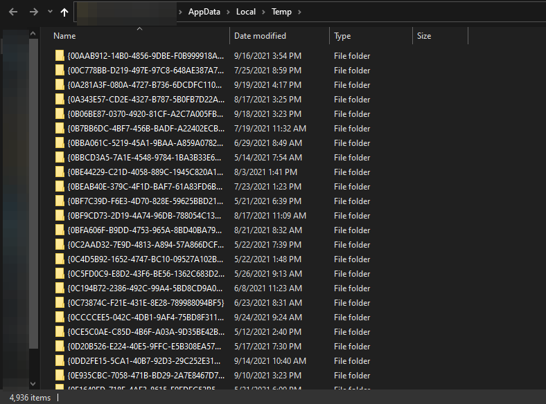Image resolution: width=546 pixels, height=404 pixels.
Task: Expand the chevron after AppData
Action: (x=228, y=12)
